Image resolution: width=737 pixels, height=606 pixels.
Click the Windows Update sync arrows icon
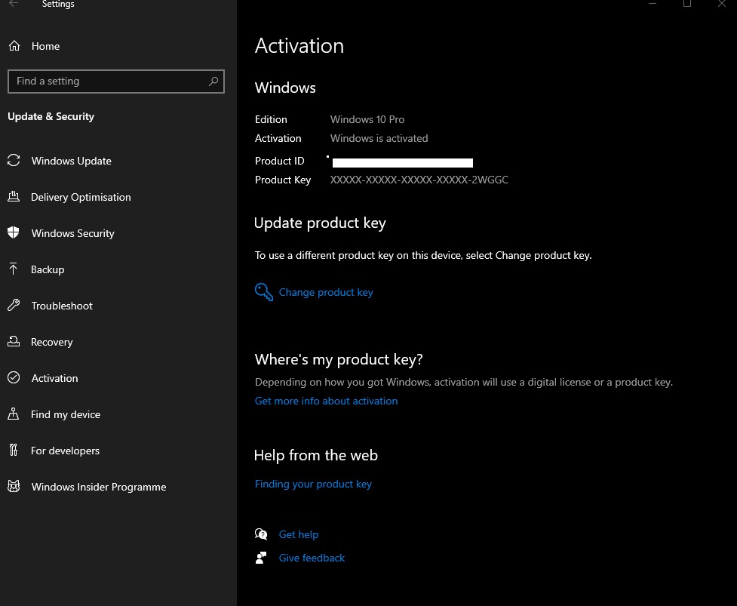tap(14, 160)
